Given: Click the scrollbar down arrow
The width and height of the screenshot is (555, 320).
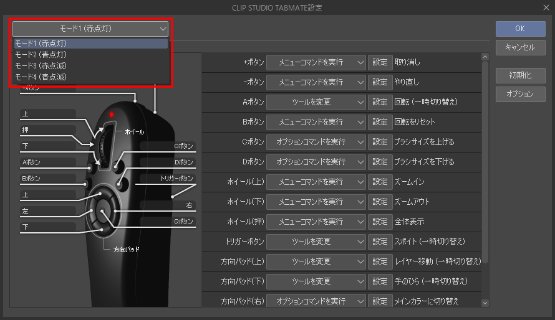Looking at the screenshot, I should pos(485,303).
